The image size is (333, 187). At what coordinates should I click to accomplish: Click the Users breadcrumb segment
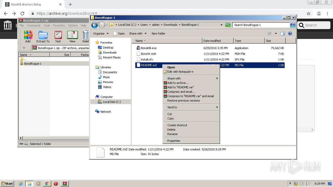(144, 25)
